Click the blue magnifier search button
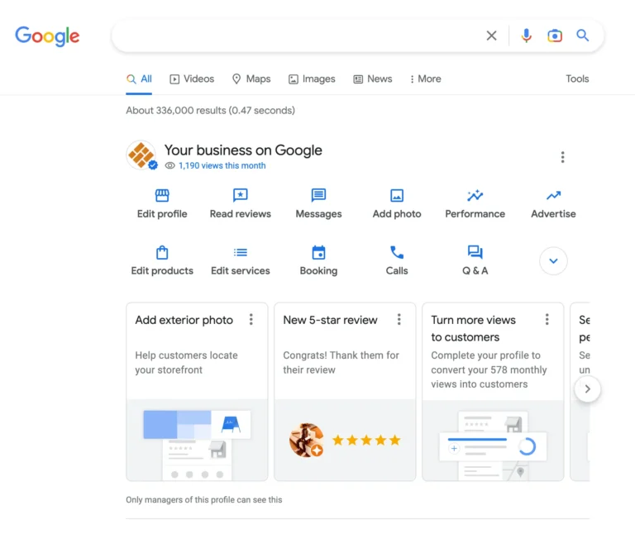The width and height of the screenshot is (635, 534). 582,36
